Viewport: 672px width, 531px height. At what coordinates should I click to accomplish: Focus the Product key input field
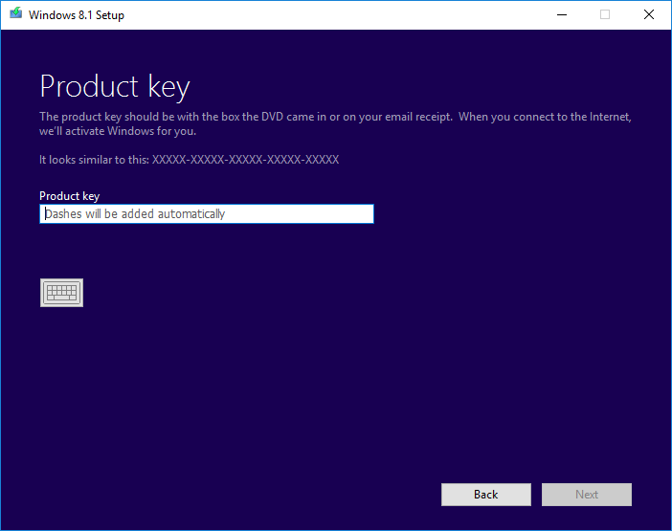(x=207, y=213)
